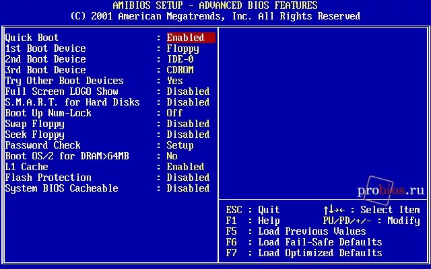Screen dimensions: 431x269
Task: Select the Swap Floppy label
Action: 34,124
